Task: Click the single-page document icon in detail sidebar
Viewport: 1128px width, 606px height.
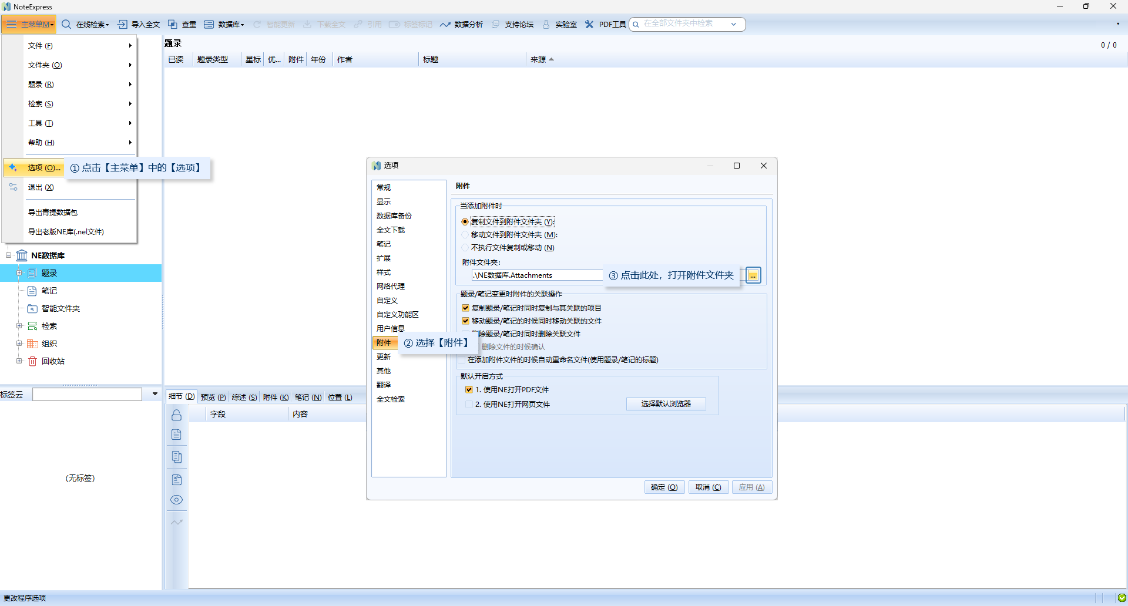Action: (x=176, y=435)
